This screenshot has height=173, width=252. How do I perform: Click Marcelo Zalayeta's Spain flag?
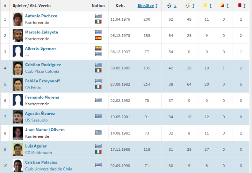[x=98, y=38]
